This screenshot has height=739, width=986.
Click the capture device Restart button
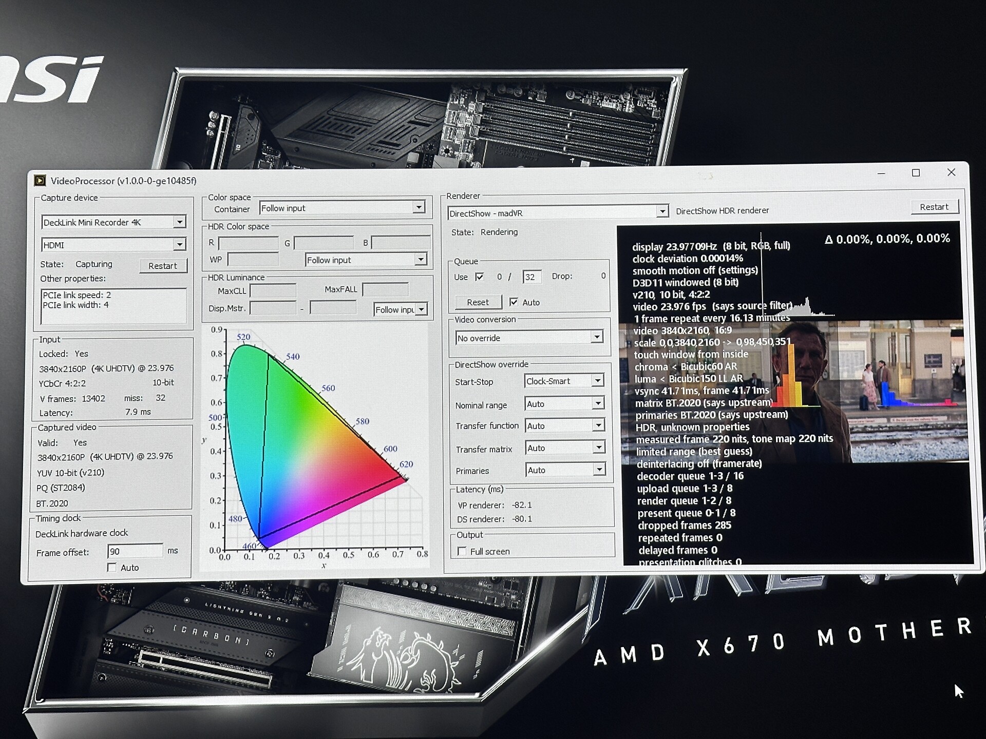pos(162,266)
